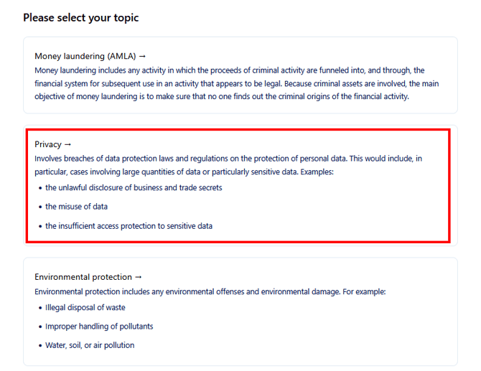This screenshot has height=371, width=481.
Task: Click "Water, soil, or air pollution" item
Action: [90, 345]
